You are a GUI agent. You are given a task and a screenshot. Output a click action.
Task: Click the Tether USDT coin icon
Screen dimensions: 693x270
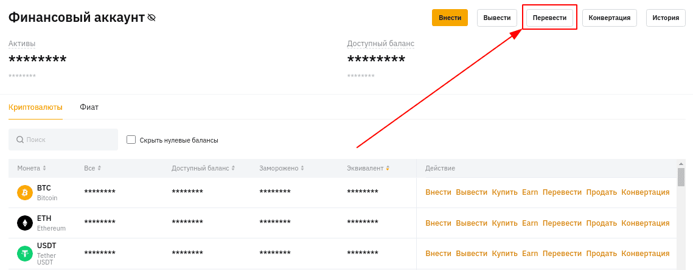[25, 254]
